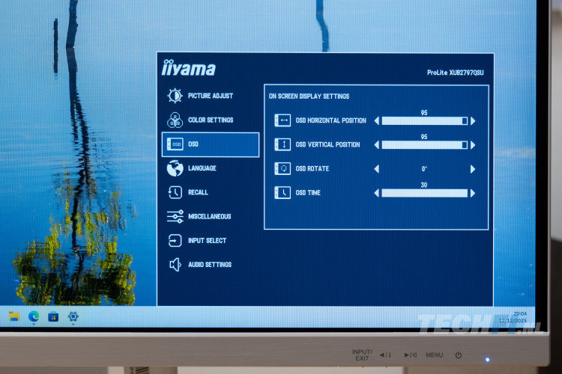Open File Explorer from the taskbar
The image size is (562, 374).
coord(14,316)
